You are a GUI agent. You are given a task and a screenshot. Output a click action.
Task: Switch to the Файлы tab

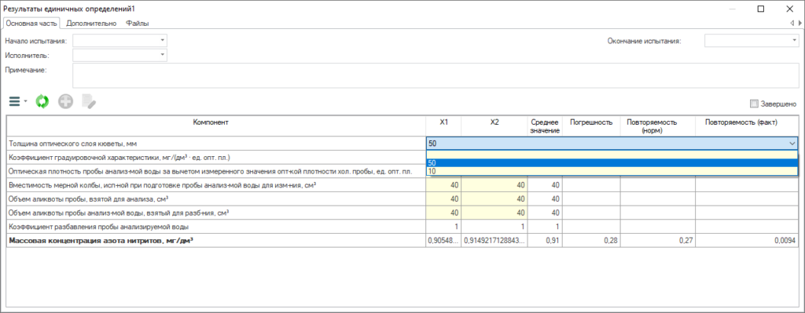tap(138, 23)
